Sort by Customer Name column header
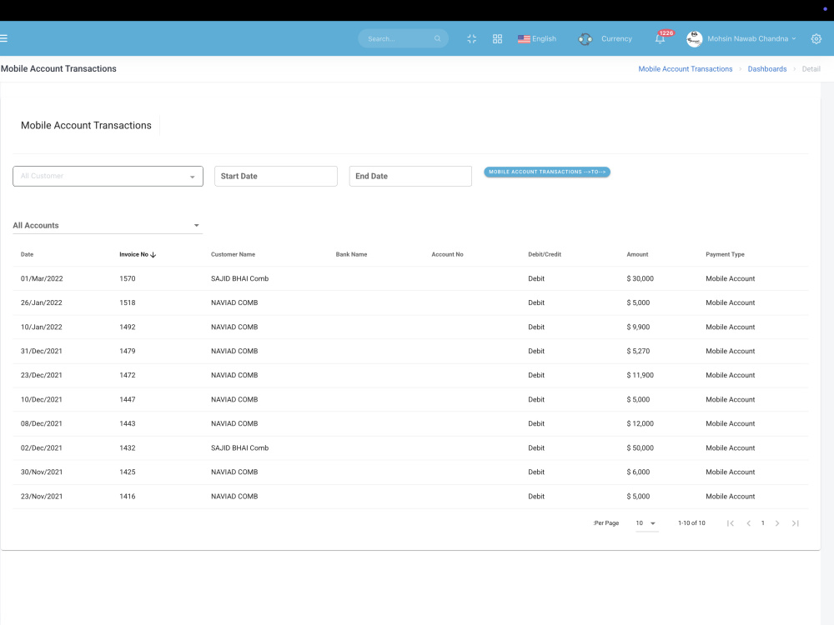The image size is (834, 625). [233, 254]
